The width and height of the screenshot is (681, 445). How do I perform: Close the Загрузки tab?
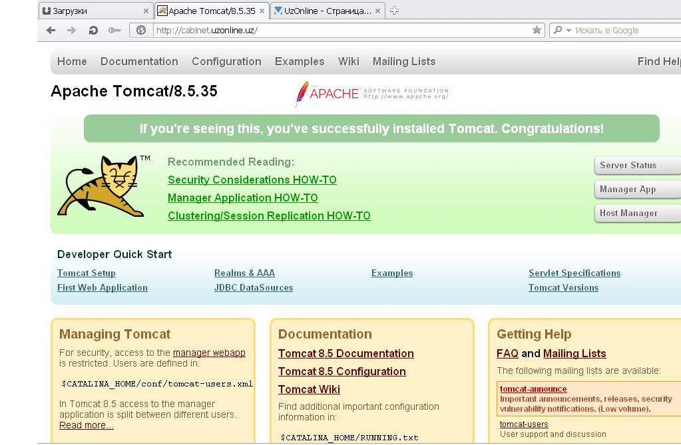[146, 11]
